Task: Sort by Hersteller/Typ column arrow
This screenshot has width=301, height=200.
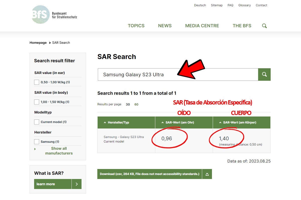Action: [x=105, y=122]
